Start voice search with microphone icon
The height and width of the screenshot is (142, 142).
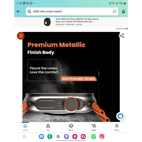tap(124, 12)
